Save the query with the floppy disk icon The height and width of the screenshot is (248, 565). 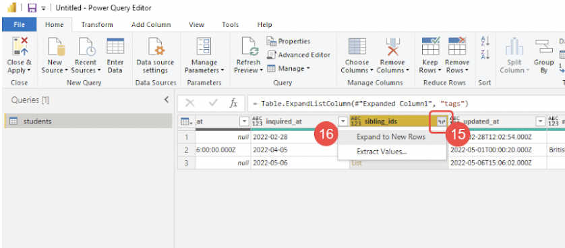32,7
